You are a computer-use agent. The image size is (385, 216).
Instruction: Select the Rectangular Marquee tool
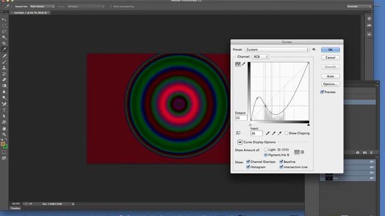(4, 25)
